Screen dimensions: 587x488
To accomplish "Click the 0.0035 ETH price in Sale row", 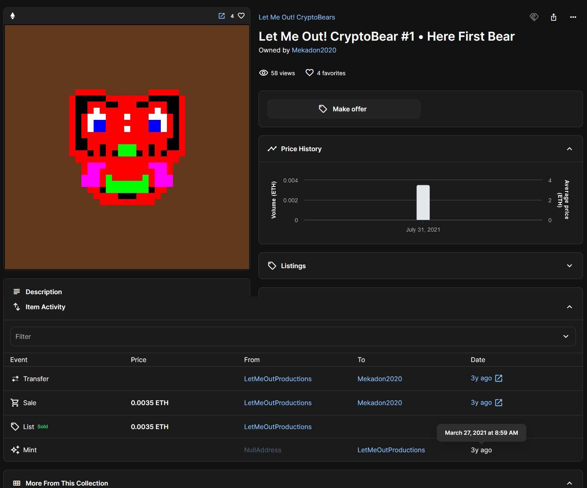I will (x=149, y=403).
